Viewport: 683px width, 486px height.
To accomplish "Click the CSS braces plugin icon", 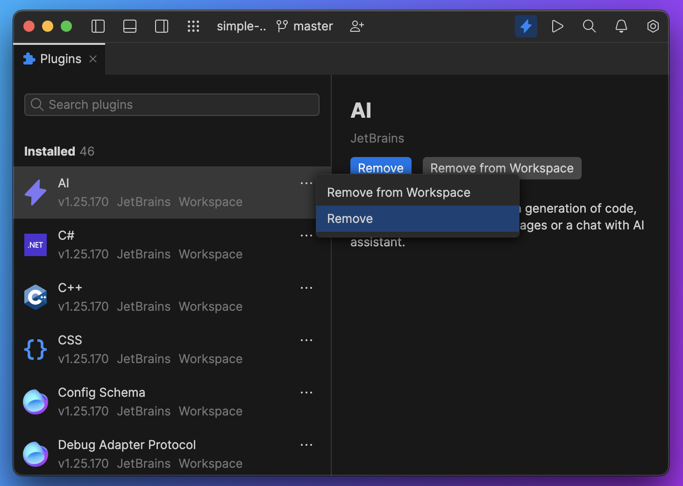I will click(36, 350).
